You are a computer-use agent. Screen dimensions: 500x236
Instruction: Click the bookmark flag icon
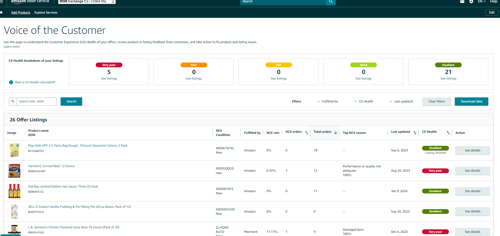point(1,13)
